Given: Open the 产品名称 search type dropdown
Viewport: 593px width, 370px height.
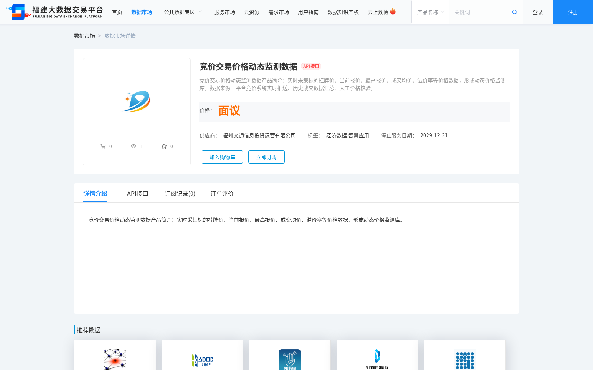Looking at the screenshot, I should tap(431, 12).
